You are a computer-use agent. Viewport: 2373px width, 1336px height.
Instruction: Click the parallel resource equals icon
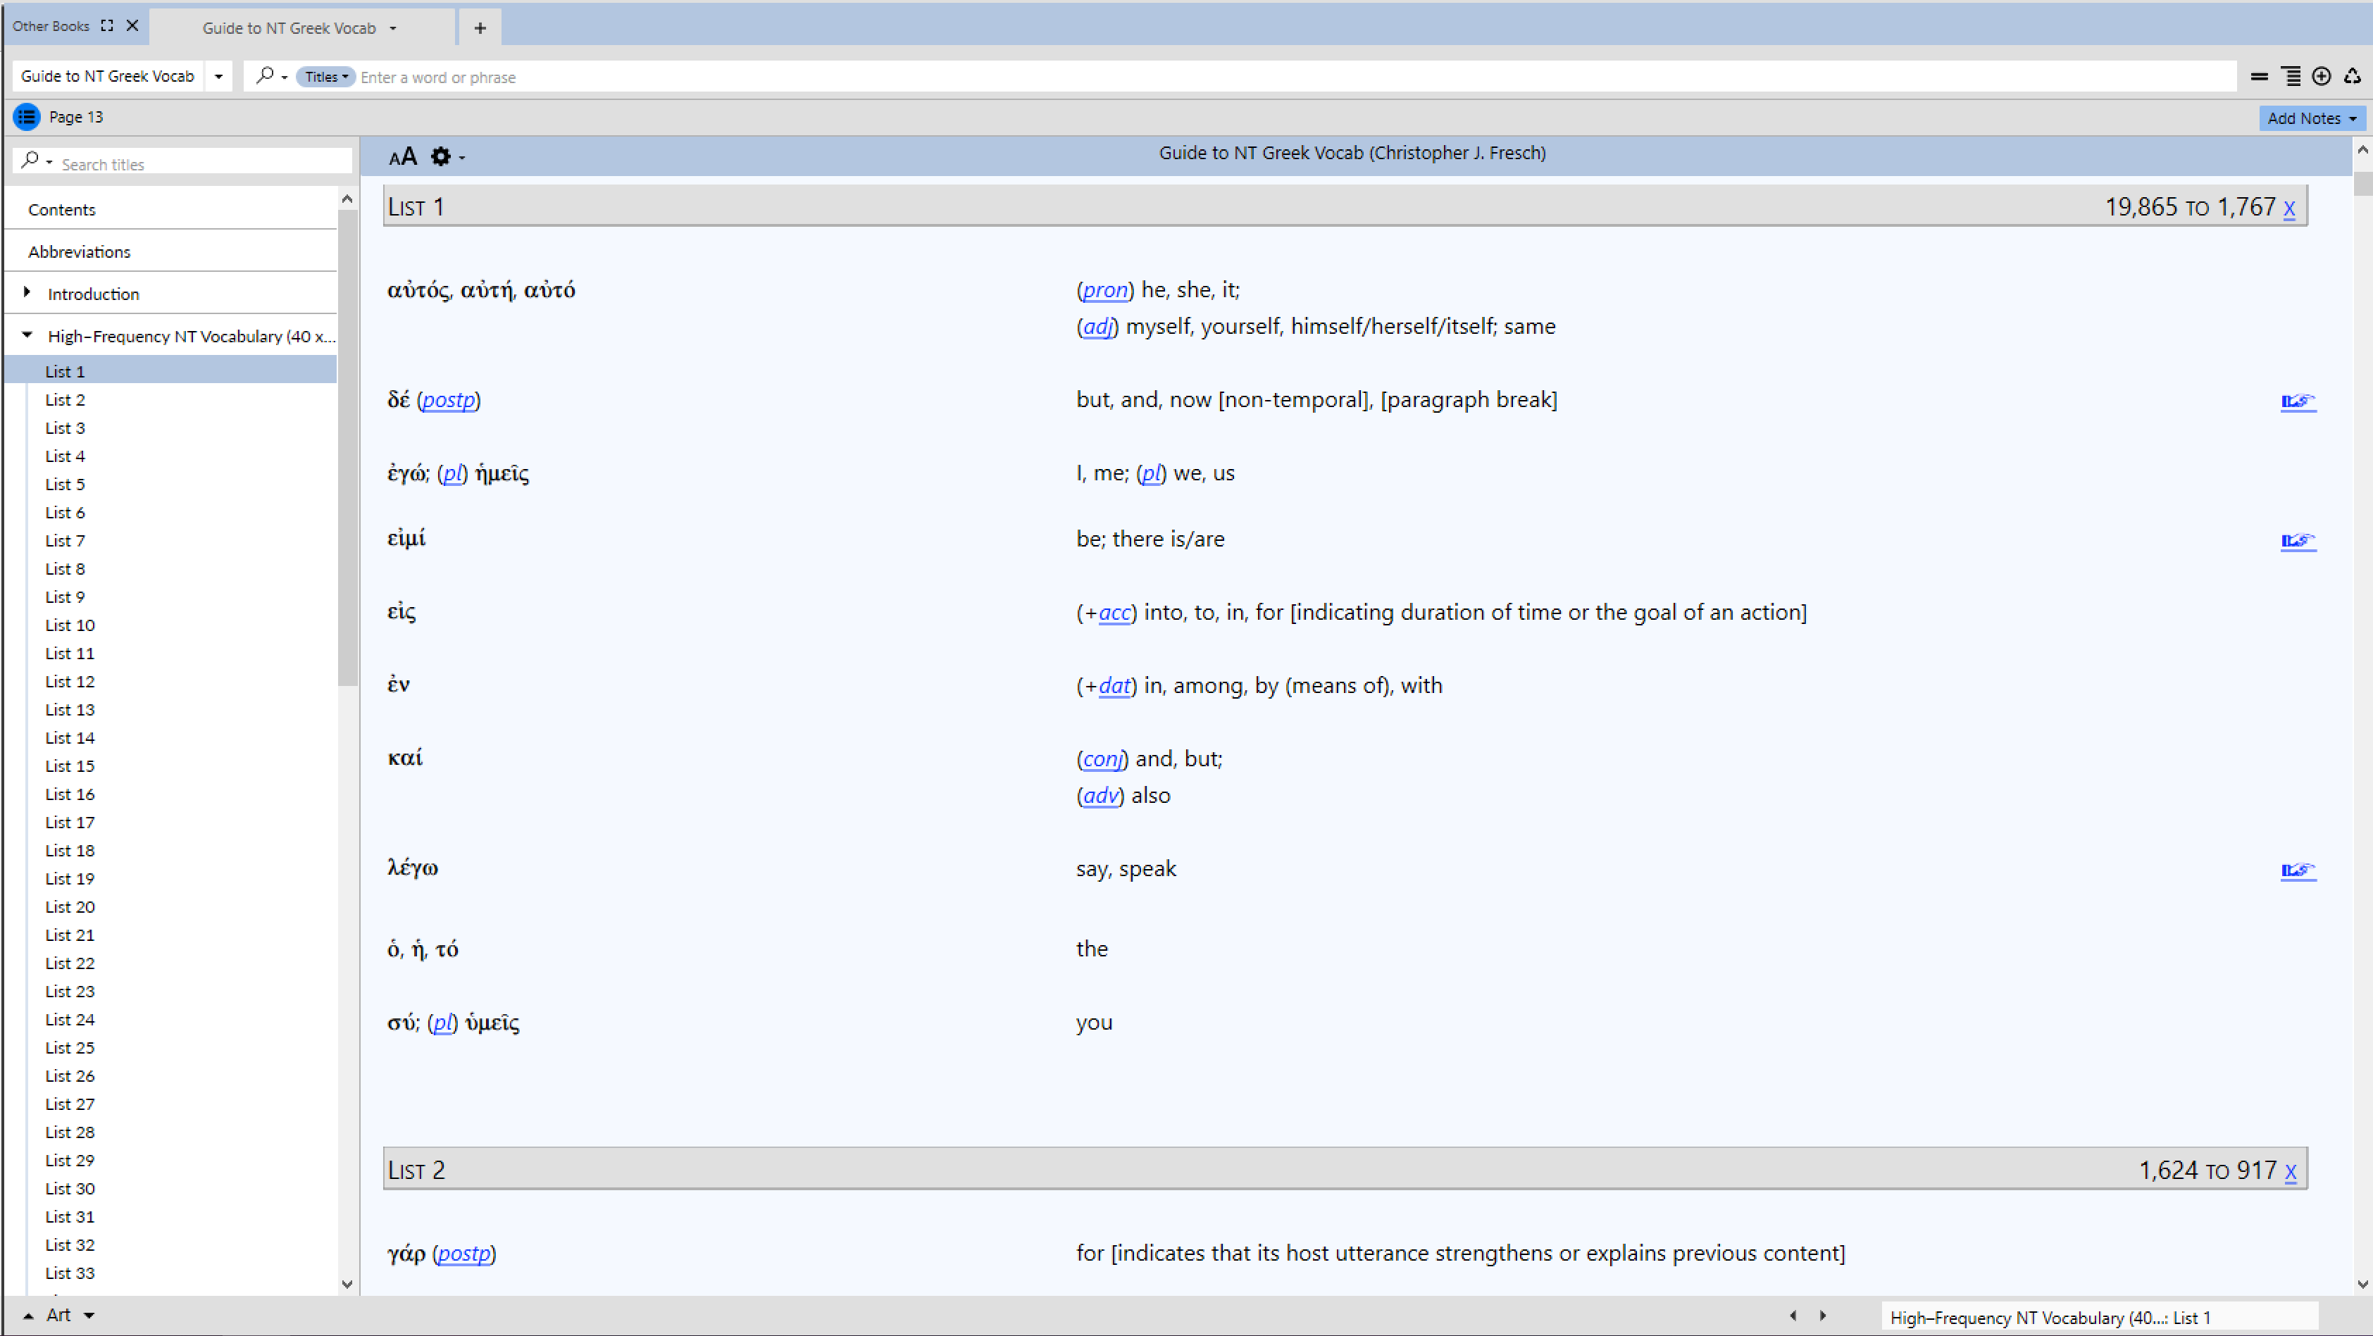click(x=2259, y=77)
